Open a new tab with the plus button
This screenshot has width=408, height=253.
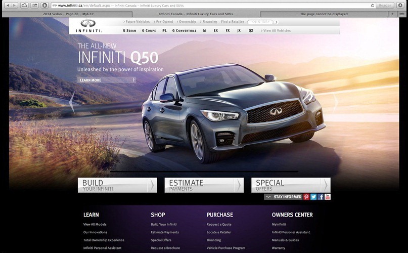[393, 14]
